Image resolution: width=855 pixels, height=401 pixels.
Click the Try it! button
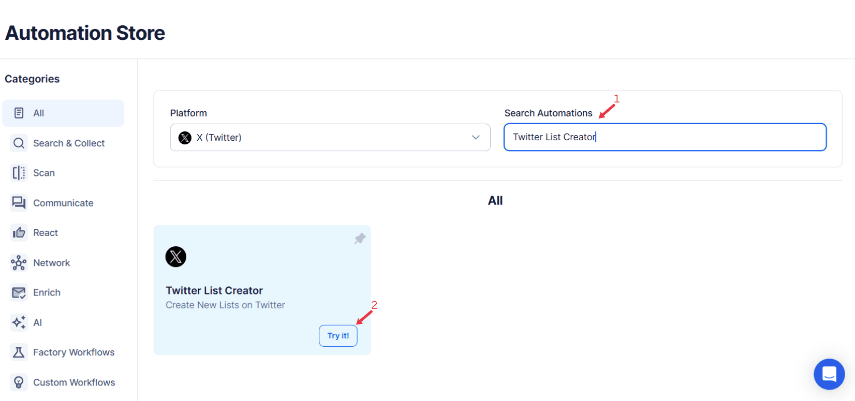338,335
